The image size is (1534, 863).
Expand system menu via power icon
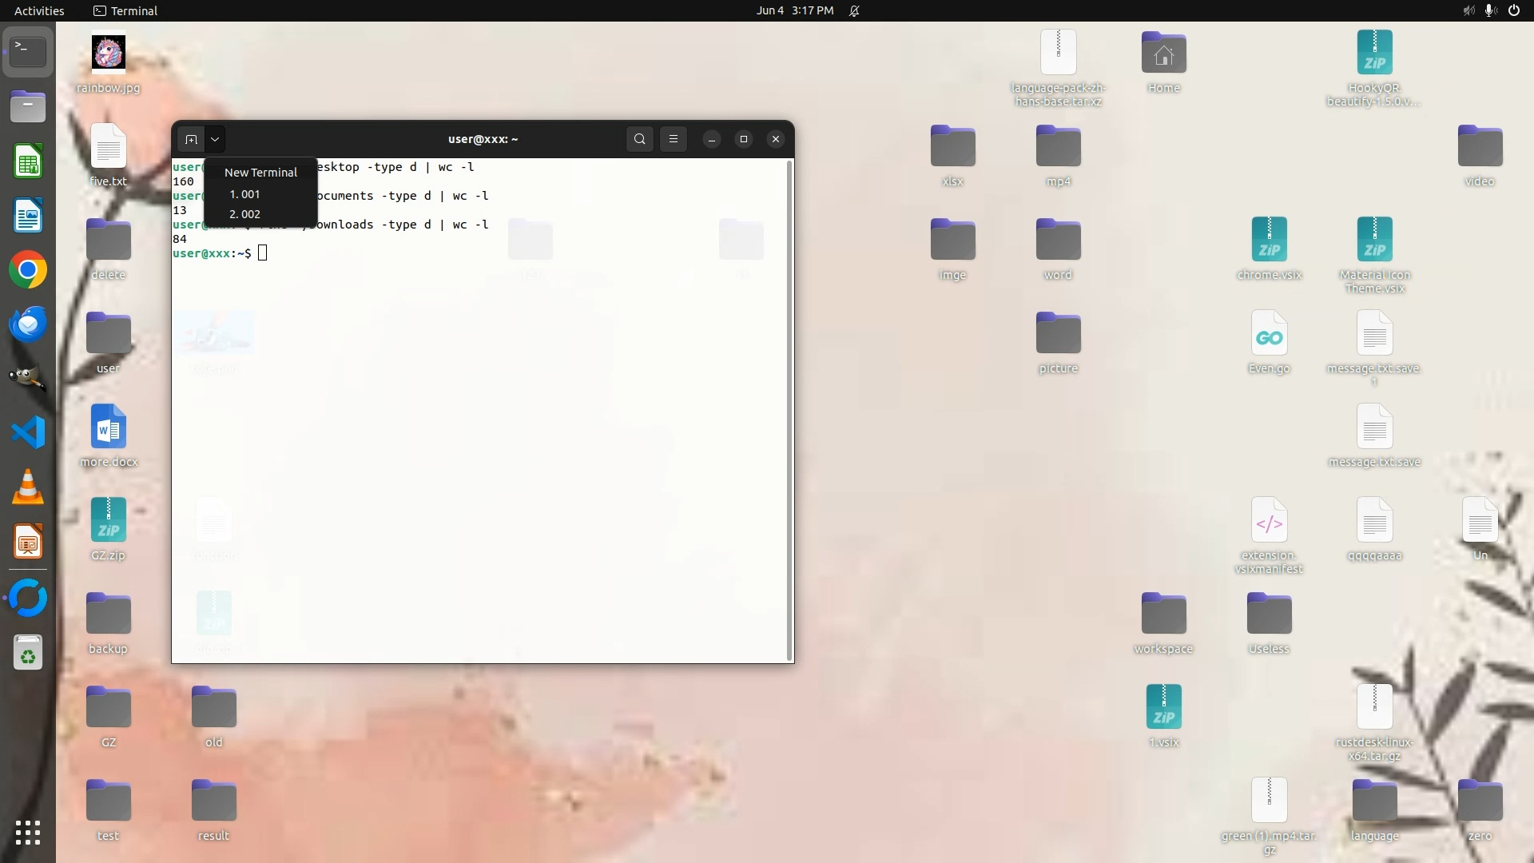[1514, 10]
